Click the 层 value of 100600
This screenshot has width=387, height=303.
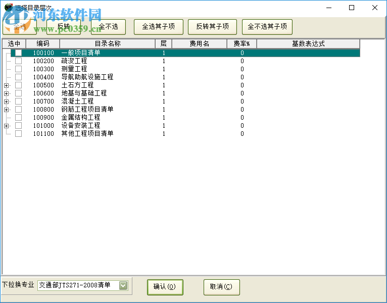click(x=164, y=93)
